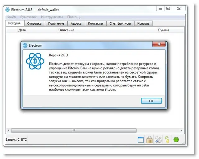This screenshot has height=159, width=199.
Task: Open the Инструменты menu
Action: [x=52, y=17]
